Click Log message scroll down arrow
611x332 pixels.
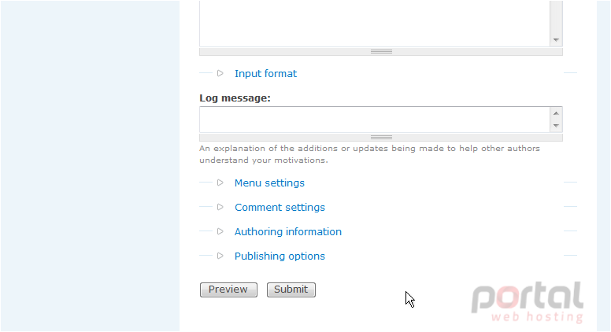coord(556,126)
